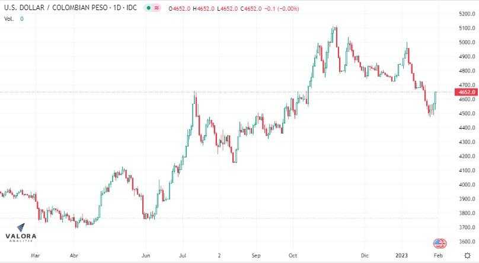Click the current price label 4652.0 on the axis
Image resolution: width=479 pixels, height=263 pixels.
[466, 92]
